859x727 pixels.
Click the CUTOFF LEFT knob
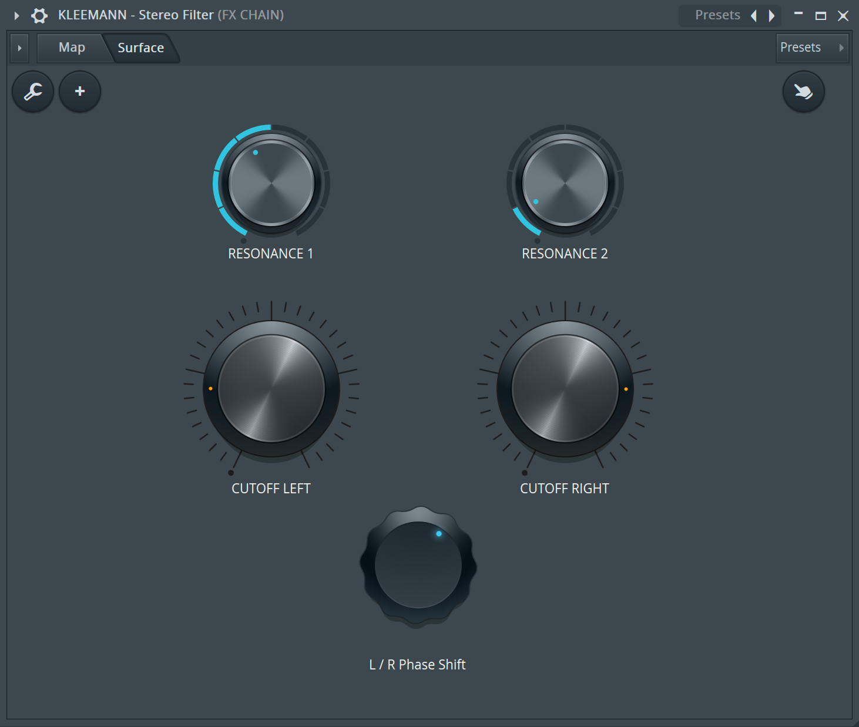tap(271, 389)
